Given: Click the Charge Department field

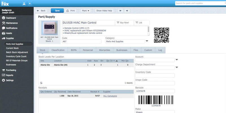Looking at the screenshot, I should tap(155, 68).
